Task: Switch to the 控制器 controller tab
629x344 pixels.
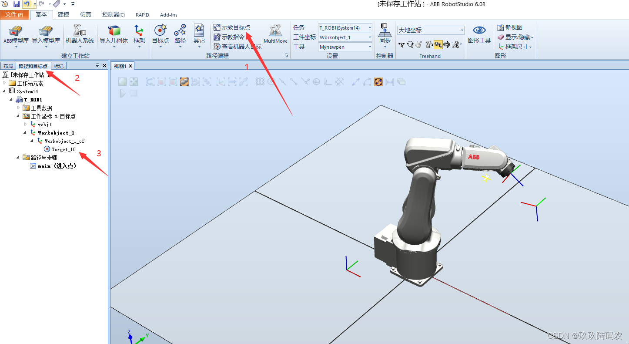Action: tap(114, 15)
